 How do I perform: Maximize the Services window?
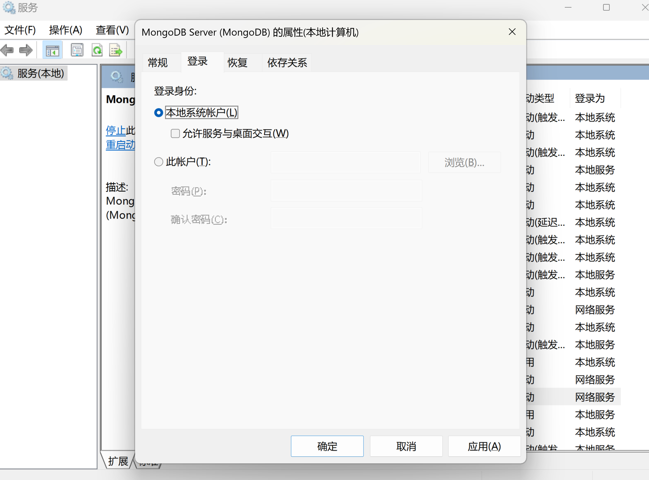606,7
